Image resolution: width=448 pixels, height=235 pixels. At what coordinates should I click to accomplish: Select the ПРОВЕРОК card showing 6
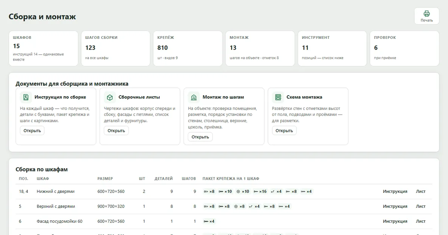click(x=404, y=49)
